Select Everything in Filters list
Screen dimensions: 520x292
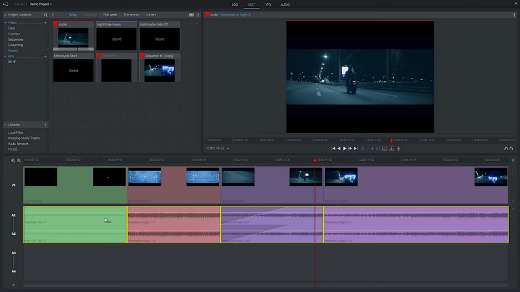click(x=15, y=45)
